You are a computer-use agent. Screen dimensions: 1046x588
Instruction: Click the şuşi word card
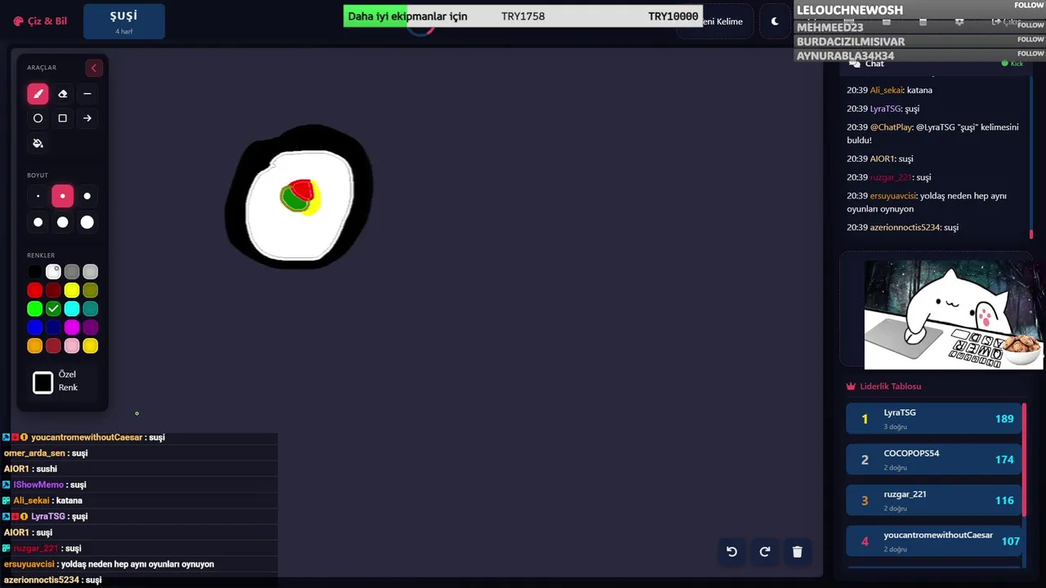point(124,21)
